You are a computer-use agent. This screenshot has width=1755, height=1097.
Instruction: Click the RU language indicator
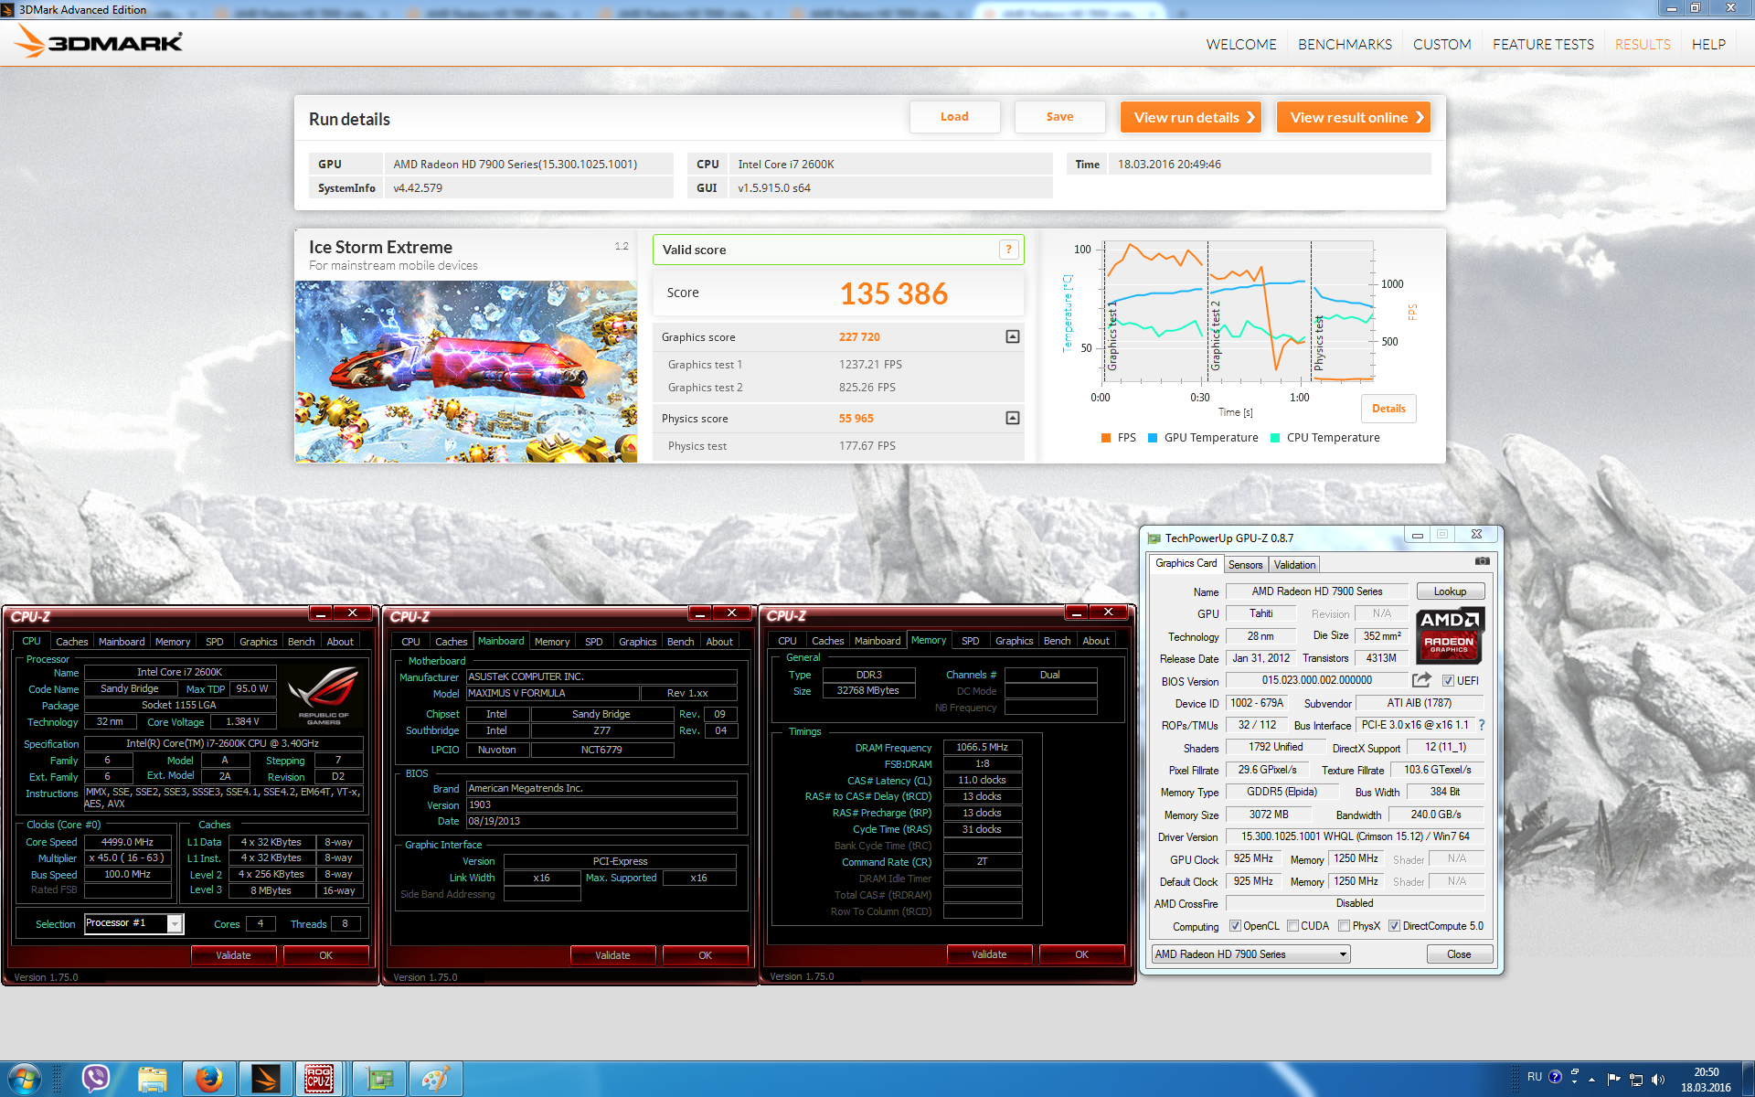[1534, 1077]
